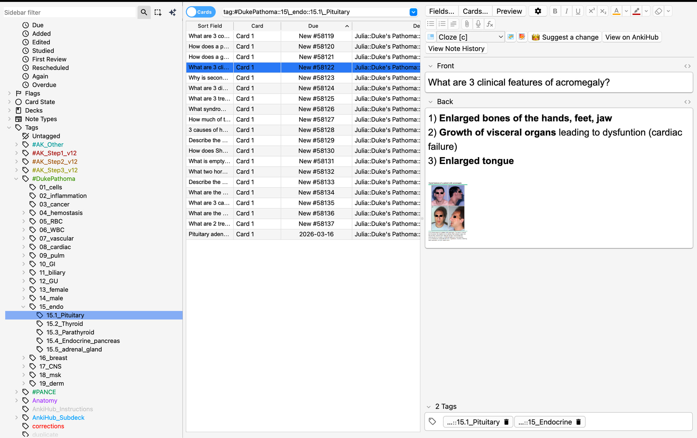Image resolution: width=697 pixels, height=438 pixels.
Task: Collapse the 15_endo tag
Action: [24, 307]
